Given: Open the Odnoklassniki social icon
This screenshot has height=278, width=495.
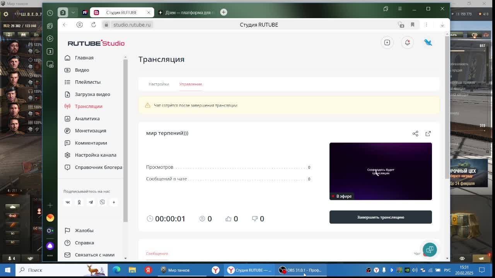Looking at the screenshot, I should 79,202.
